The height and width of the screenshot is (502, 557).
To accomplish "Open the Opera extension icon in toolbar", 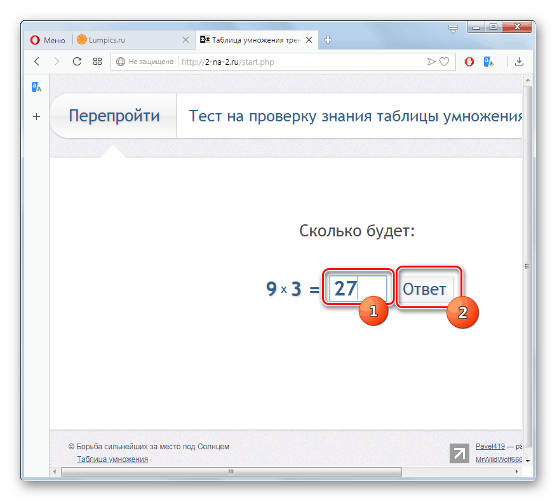I will pyautogui.click(x=469, y=62).
